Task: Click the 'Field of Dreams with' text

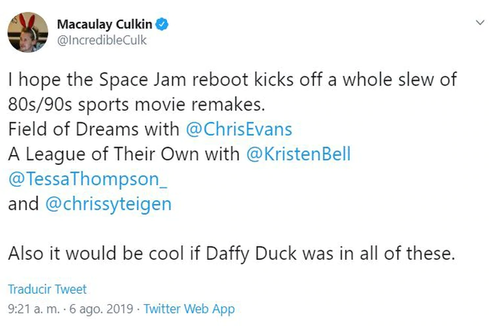Action: click(93, 129)
